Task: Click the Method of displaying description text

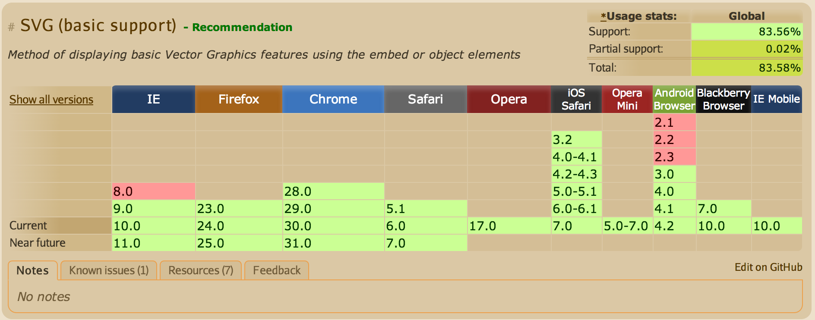Action: (264, 55)
